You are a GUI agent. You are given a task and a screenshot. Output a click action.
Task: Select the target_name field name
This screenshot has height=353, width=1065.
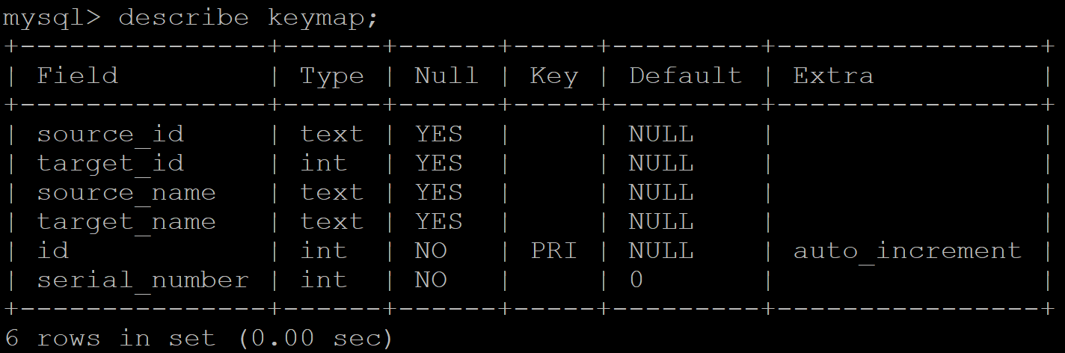[126, 221]
